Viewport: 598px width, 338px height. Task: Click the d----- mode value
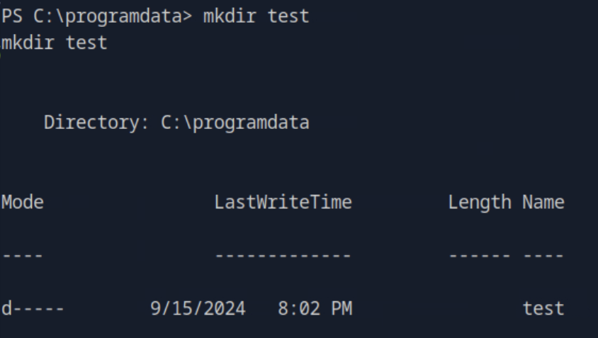[33, 309]
